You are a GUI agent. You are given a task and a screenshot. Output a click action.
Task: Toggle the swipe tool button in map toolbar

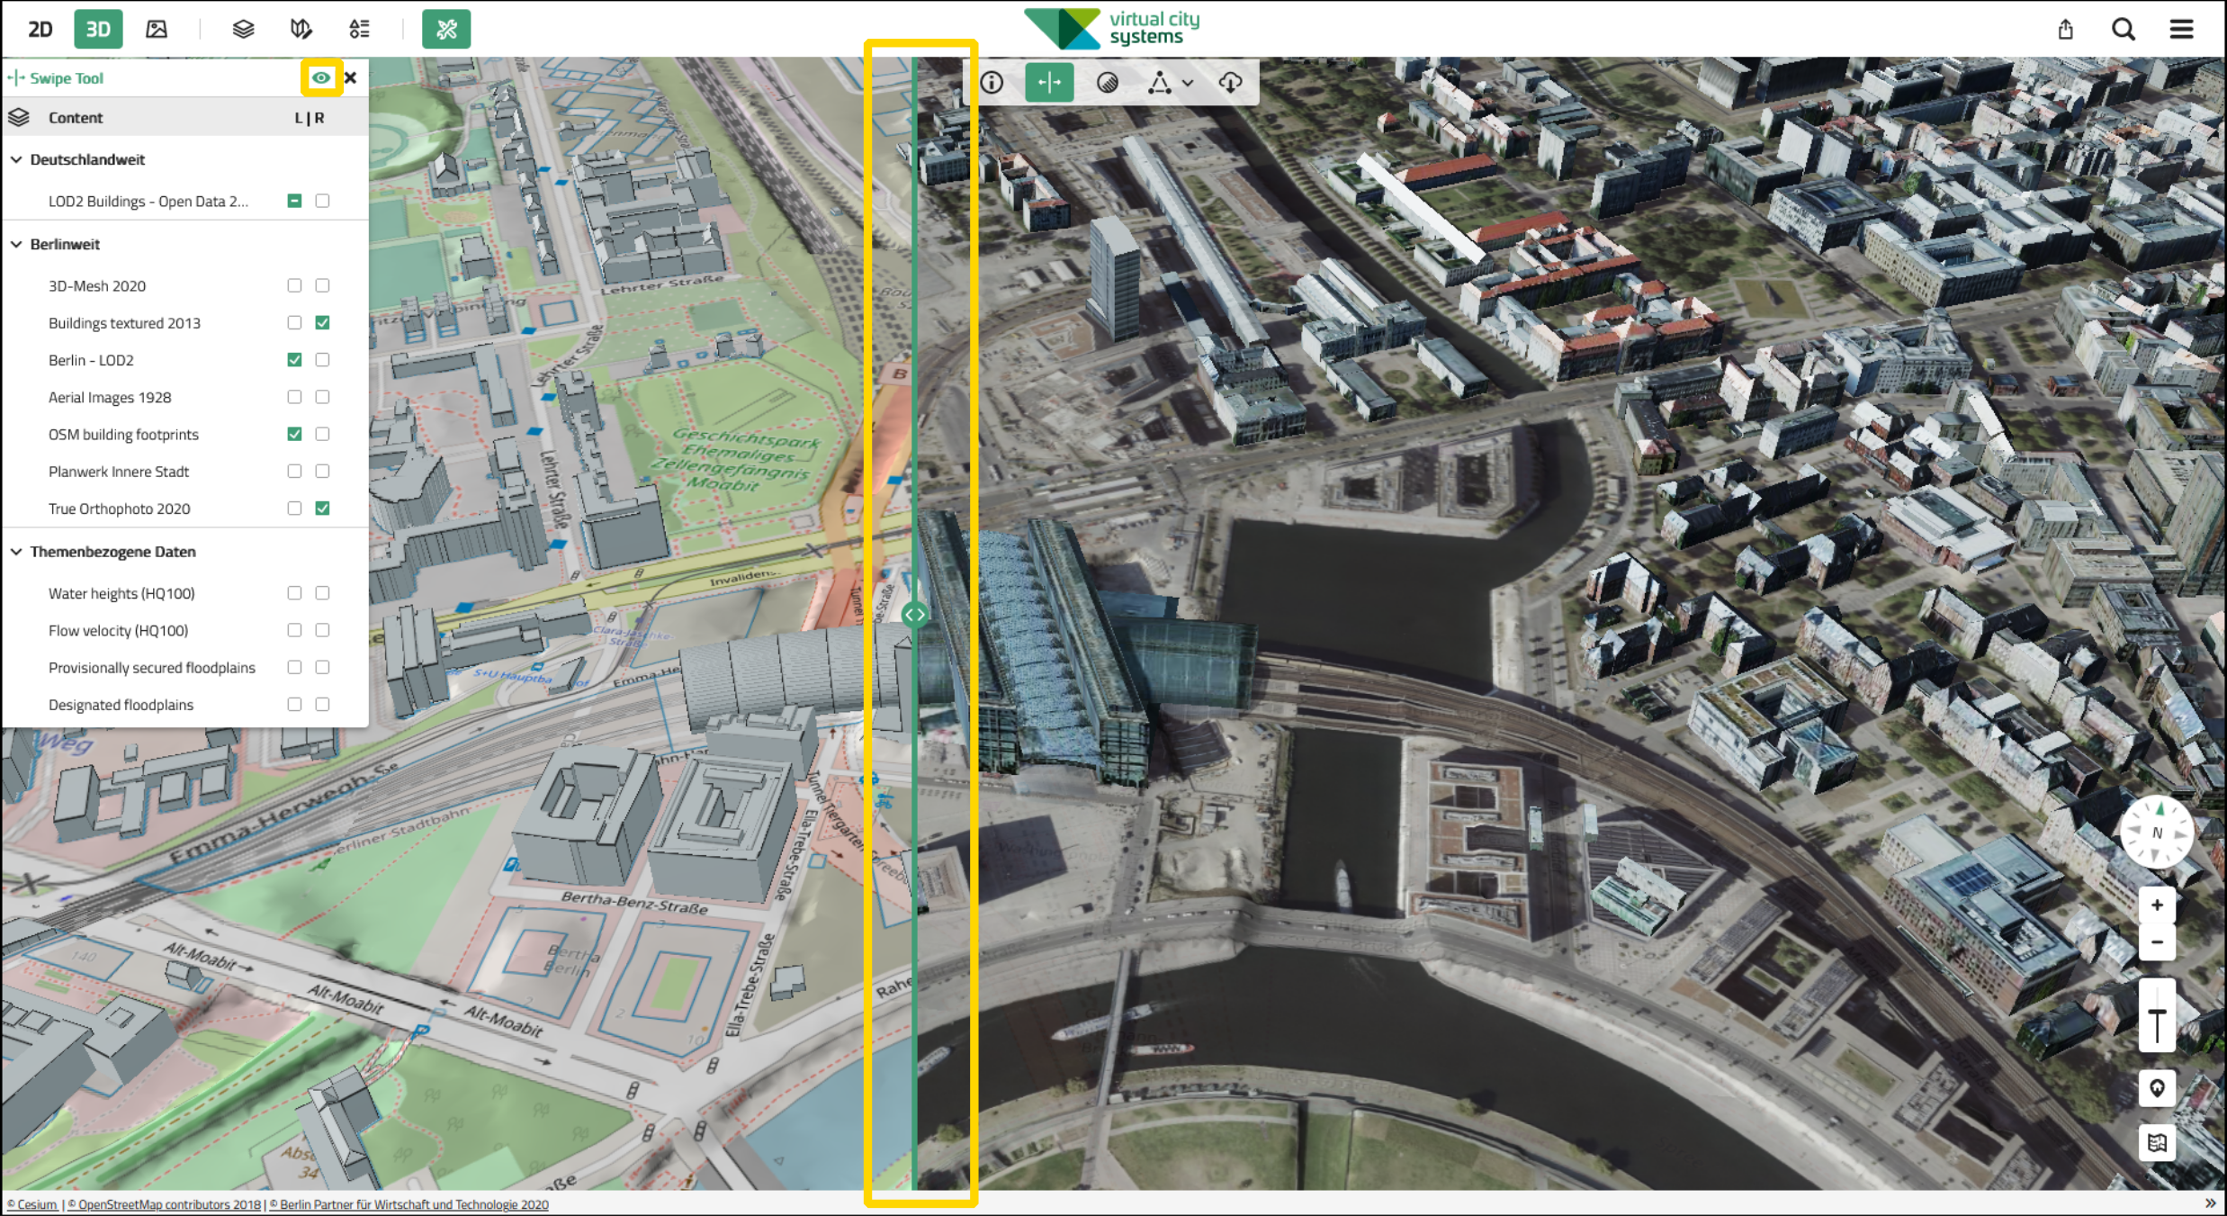click(x=1048, y=82)
